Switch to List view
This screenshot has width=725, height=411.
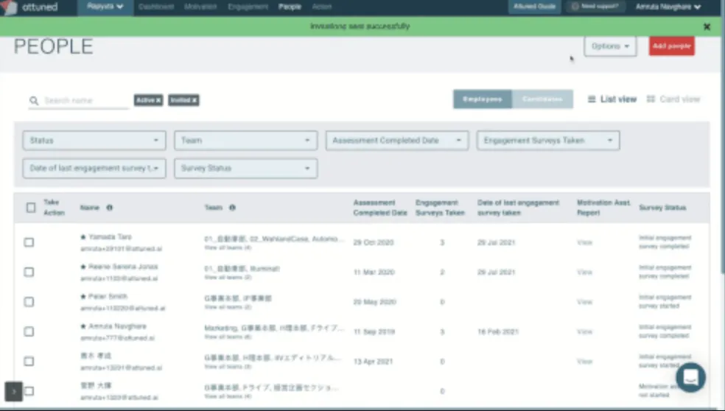point(612,99)
